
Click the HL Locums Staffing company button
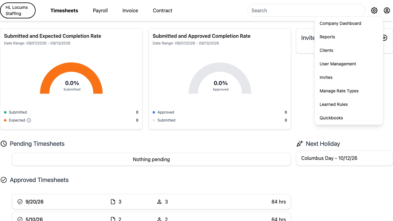tap(18, 10)
